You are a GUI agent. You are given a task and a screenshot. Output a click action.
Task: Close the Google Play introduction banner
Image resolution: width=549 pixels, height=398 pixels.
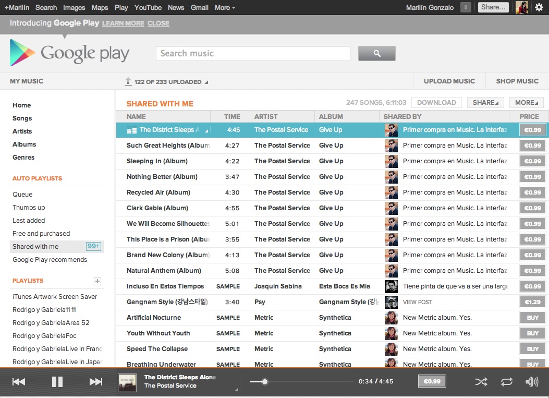coord(158,23)
